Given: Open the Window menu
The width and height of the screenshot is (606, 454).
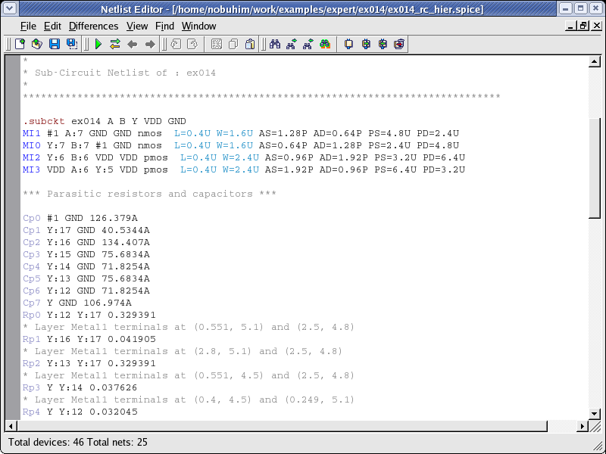Looking at the screenshot, I should pos(198,26).
